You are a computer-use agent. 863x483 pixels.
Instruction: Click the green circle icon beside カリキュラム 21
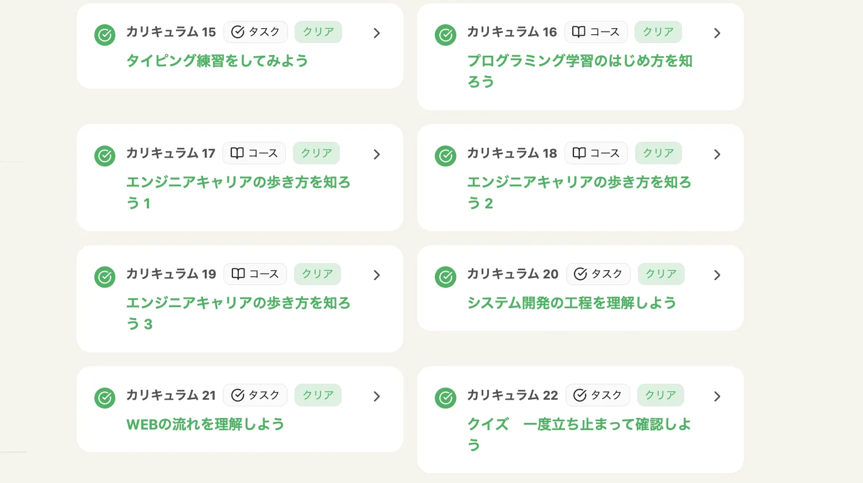104,398
